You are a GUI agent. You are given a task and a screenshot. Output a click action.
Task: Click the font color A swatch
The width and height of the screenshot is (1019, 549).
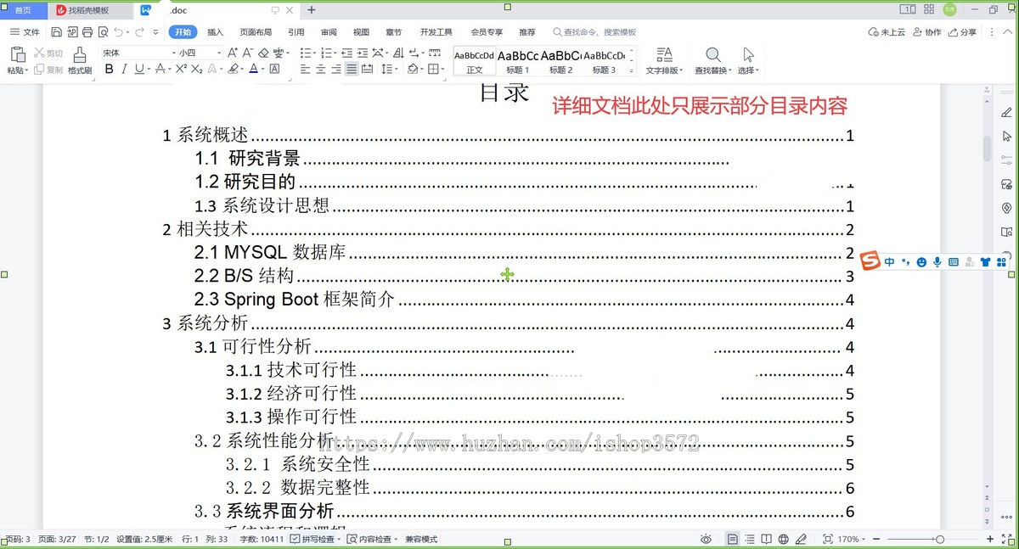click(253, 70)
